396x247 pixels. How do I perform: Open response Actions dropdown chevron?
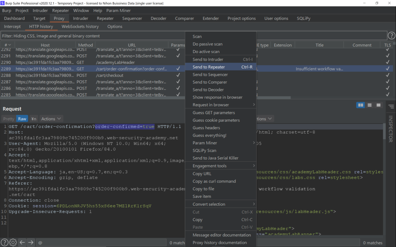coord(270,119)
